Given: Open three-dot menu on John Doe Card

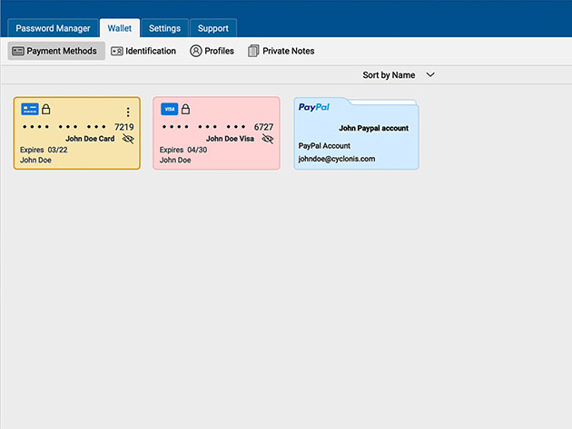Looking at the screenshot, I should 128,112.
